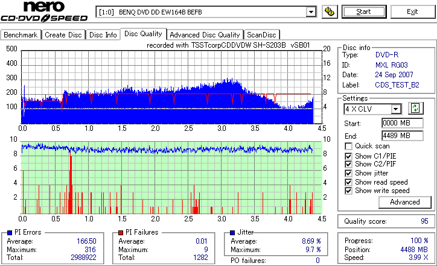Toggle Show write speed checkbox

(348, 191)
